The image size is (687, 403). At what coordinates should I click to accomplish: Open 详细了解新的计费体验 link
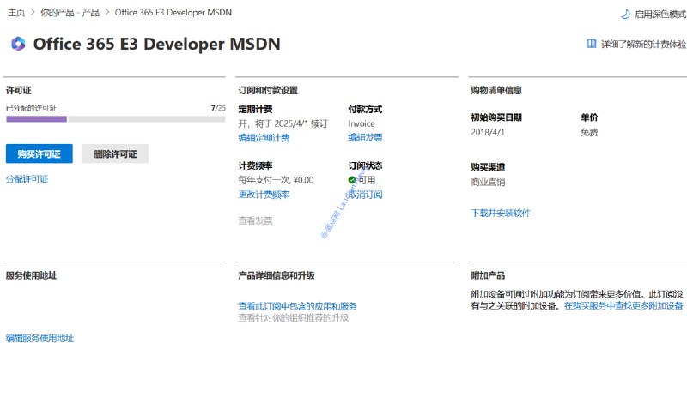pyautogui.click(x=643, y=45)
